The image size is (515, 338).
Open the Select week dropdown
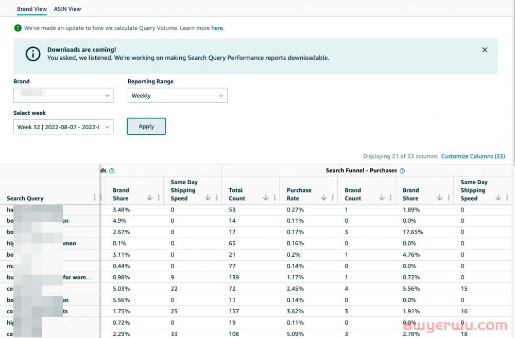pyautogui.click(x=63, y=127)
